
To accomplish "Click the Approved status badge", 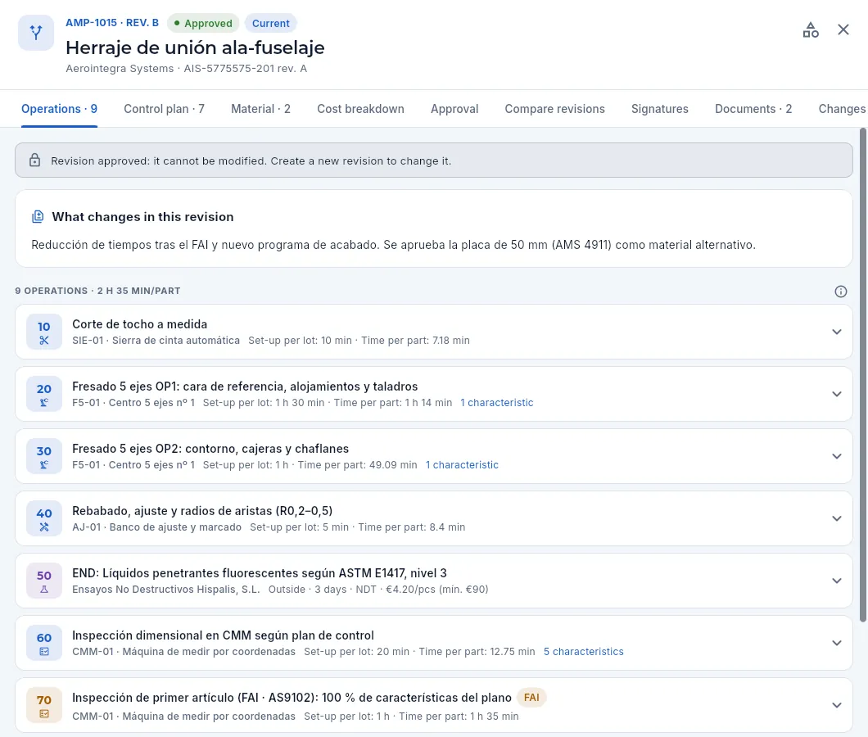I will coord(203,23).
